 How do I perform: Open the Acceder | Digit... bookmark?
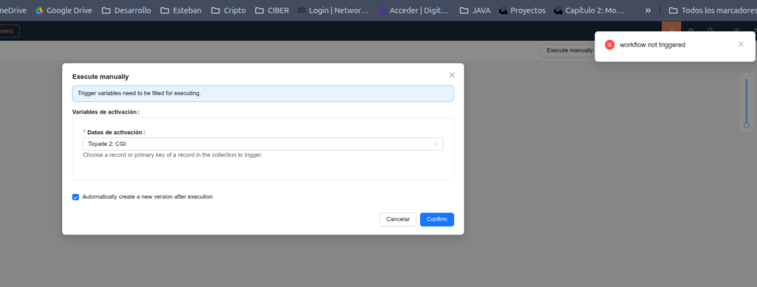point(414,10)
